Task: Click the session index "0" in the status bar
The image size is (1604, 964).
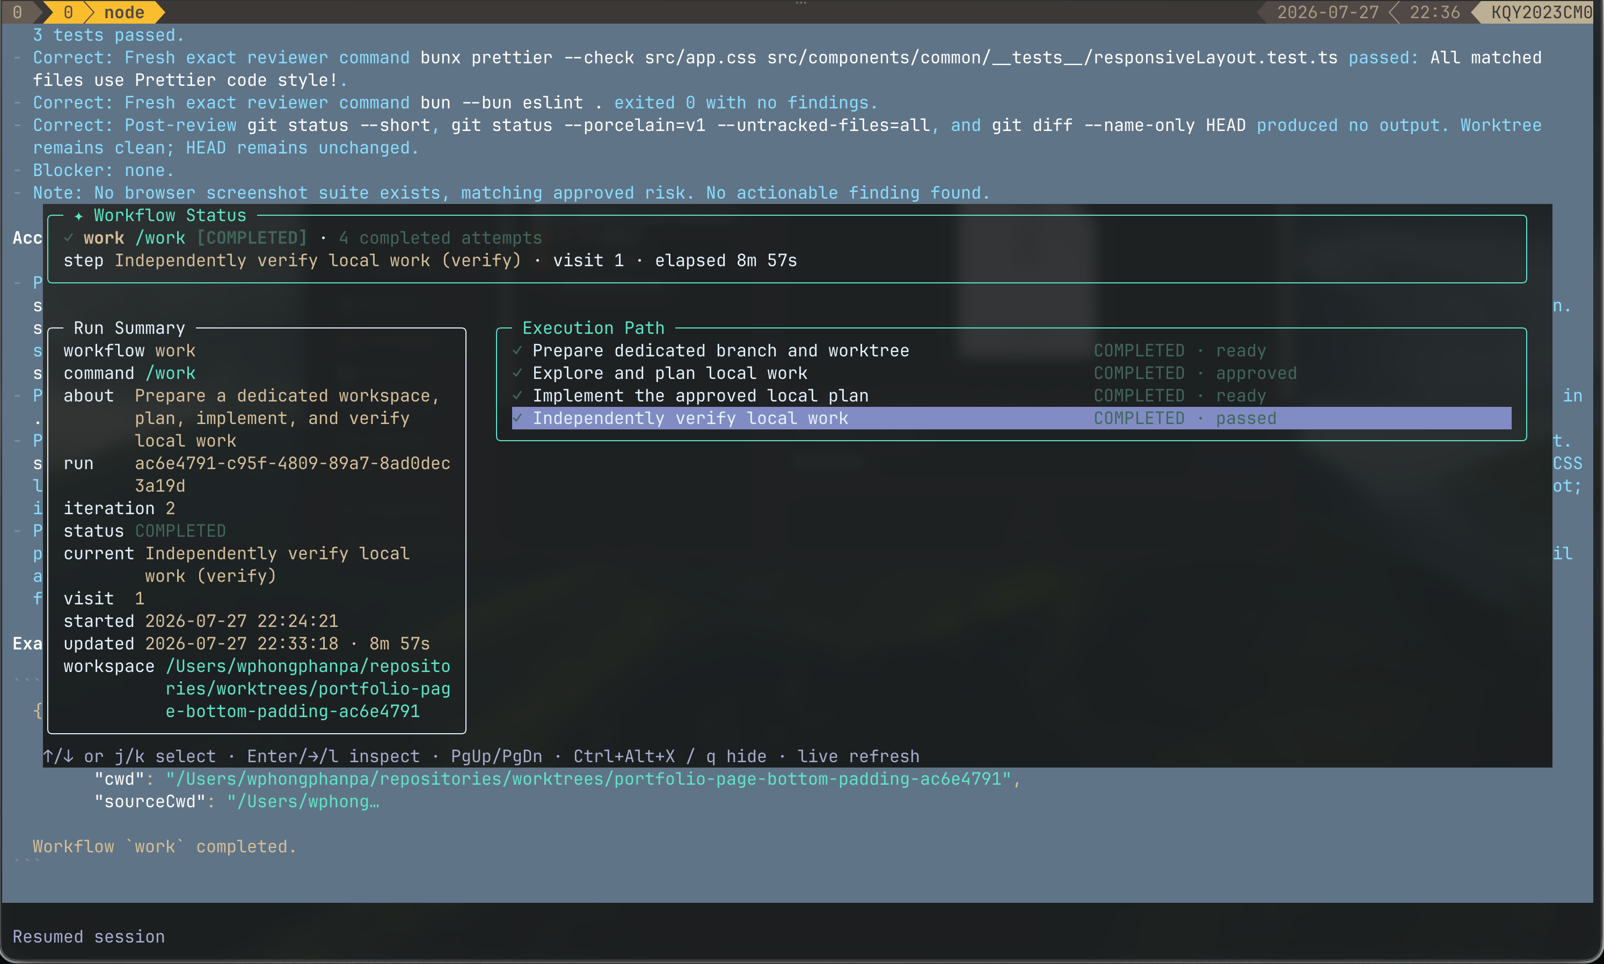Action: pyautogui.click(x=18, y=12)
